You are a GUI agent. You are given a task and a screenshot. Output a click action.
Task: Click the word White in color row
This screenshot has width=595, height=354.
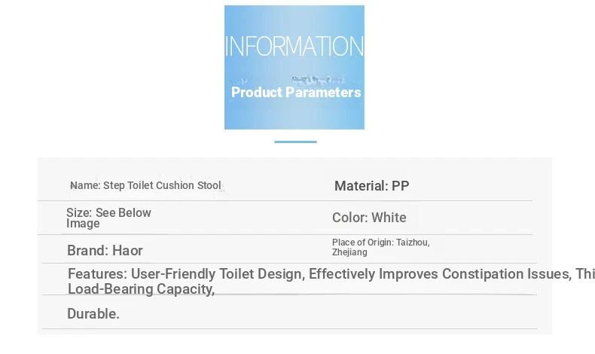[x=389, y=218]
